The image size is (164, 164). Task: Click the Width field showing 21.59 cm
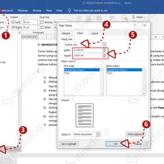click(88, 50)
